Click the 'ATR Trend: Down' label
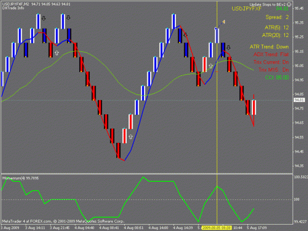The image size is (308, 231). pos(269,47)
